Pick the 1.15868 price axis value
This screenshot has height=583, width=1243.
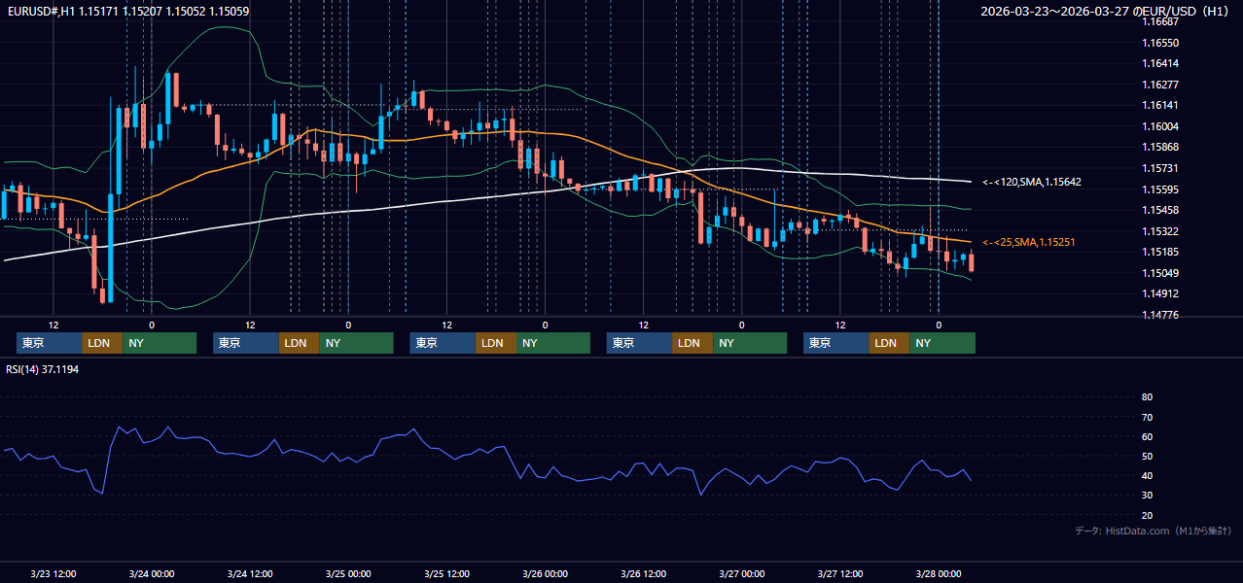[x=1160, y=147]
